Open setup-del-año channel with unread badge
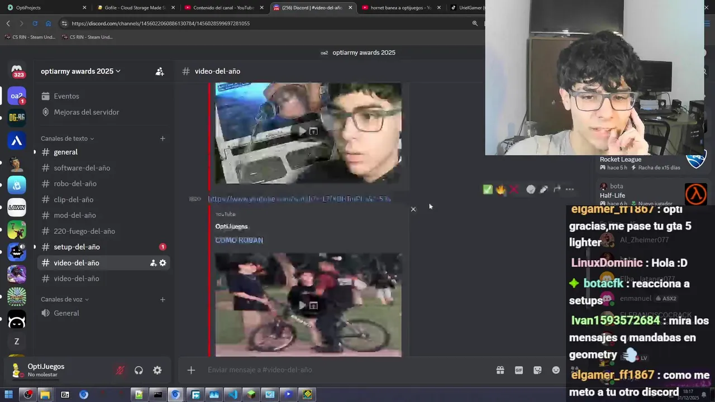Screen dimensions: 715x402 point(104,247)
